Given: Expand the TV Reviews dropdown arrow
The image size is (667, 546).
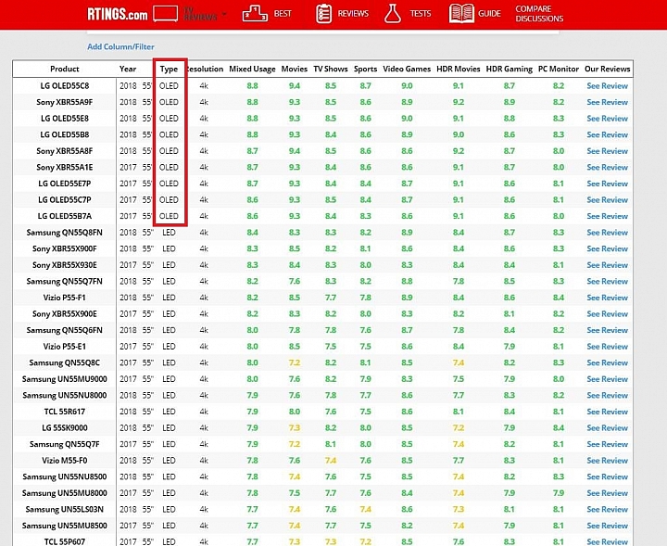Looking at the screenshot, I should [x=224, y=14].
